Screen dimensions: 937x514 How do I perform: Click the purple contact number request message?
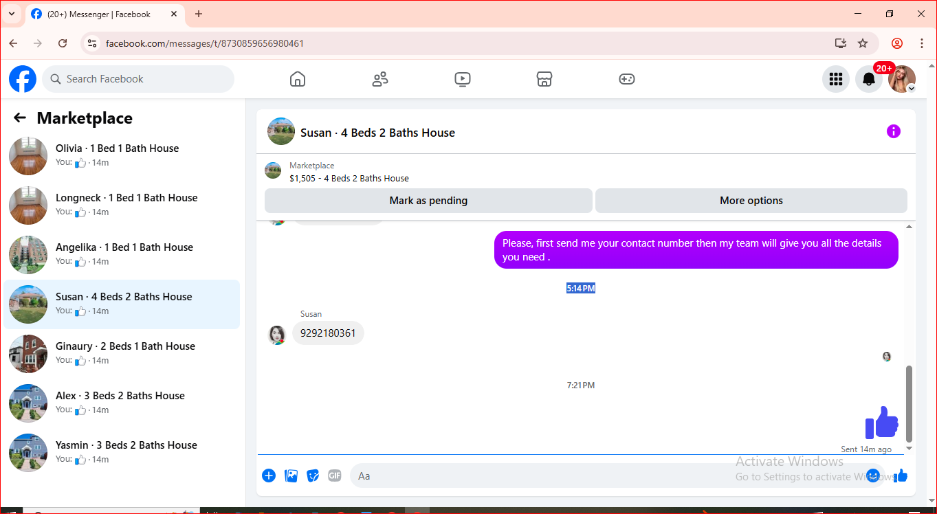click(696, 250)
